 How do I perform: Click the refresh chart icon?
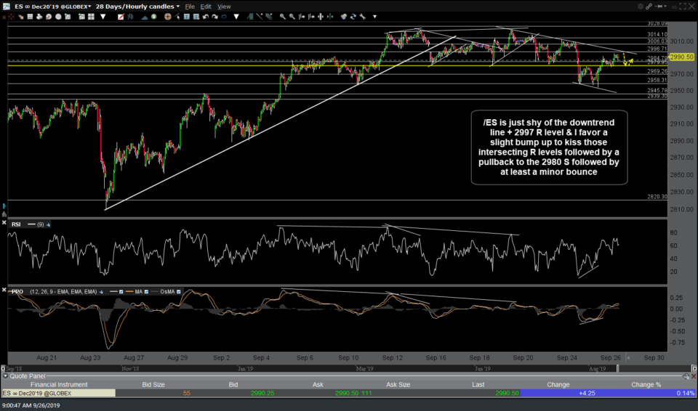click(x=353, y=17)
